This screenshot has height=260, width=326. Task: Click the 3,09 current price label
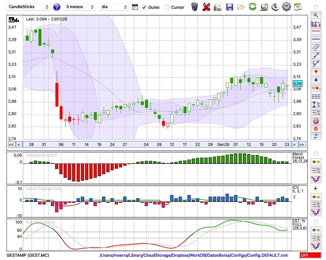pos(298,84)
